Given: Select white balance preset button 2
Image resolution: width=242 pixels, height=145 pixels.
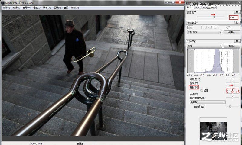Looking at the screenshot, I should point(209,27).
